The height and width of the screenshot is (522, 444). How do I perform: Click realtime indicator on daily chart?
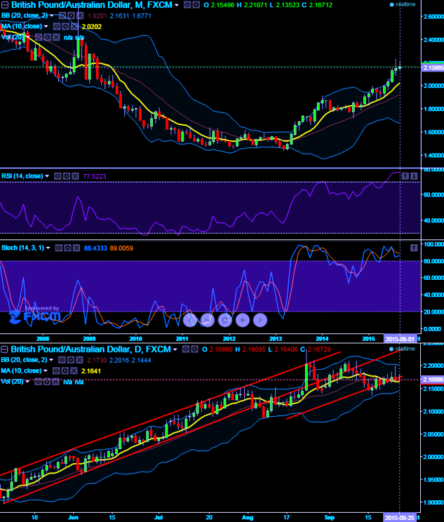(x=402, y=349)
